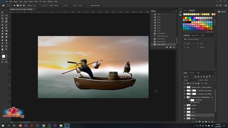Switch to the Paths tab
Screen dimensions: 228x128
click(198, 73)
